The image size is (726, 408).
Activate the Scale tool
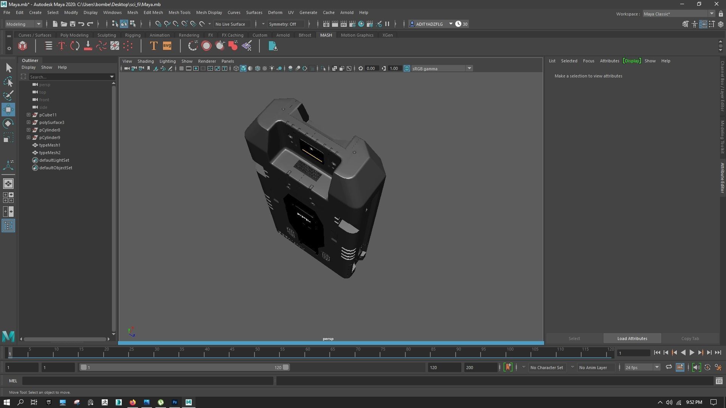click(x=8, y=138)
